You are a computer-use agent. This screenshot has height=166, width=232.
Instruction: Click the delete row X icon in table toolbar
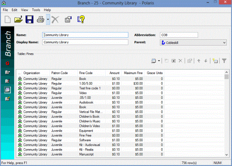pyautogui.click(x=180, y=61)
